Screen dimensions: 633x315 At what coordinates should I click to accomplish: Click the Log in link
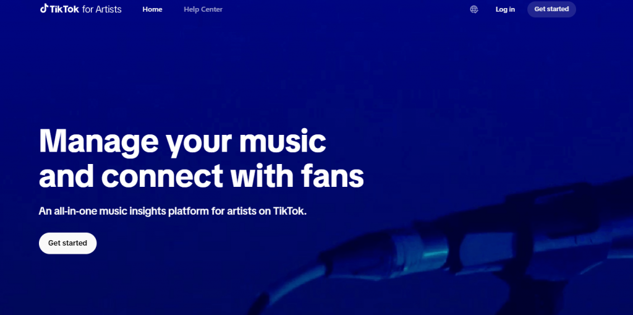point(505,9)
